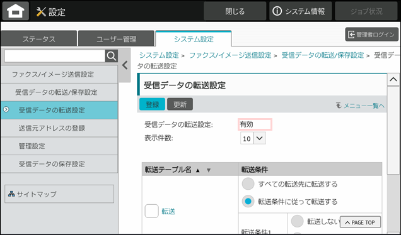Screen dimensions: 401x235
Task: Click 更新 button
Action: pos(180,104)
